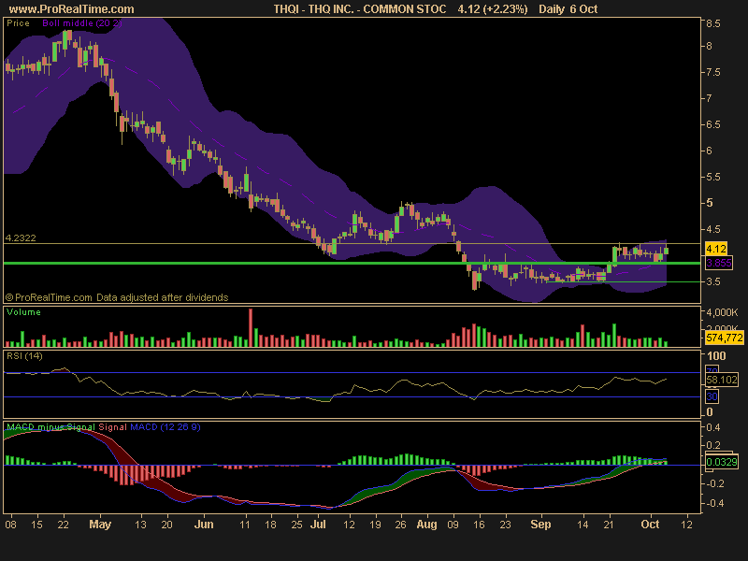The width and height of the screenshot is (748, 561).
Task: Select the Price panel label
Action: pyautogui.click(x=18, y=23)
